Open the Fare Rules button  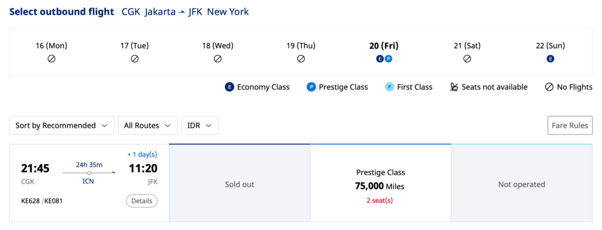click(x=570, y=126)
